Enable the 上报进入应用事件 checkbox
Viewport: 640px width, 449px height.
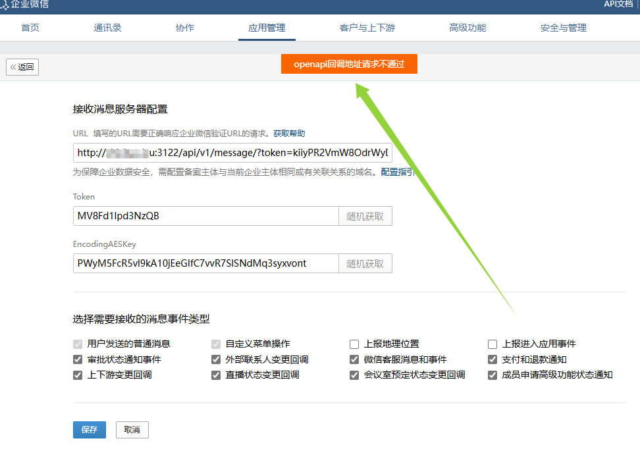click(493, 344)
